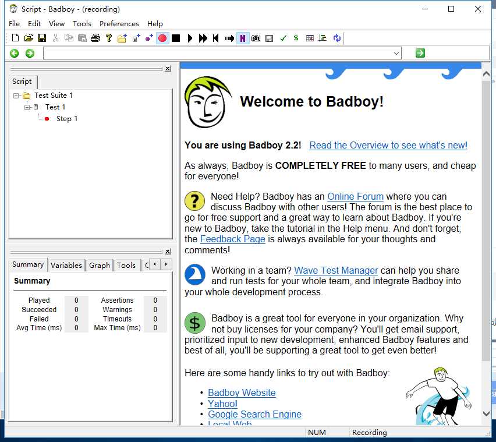Save the script with the floppy disk icon
The height and width of the screenshot is (442, 496).
[x=42, y=38]
